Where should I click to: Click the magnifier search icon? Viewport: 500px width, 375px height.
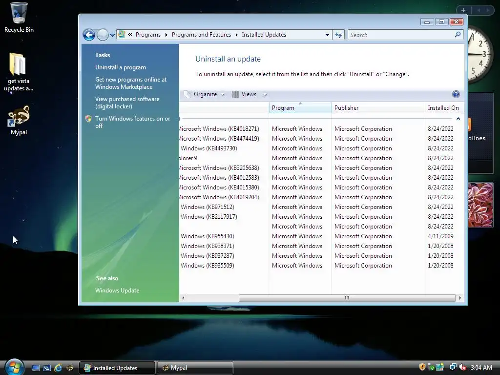[458, 35]
